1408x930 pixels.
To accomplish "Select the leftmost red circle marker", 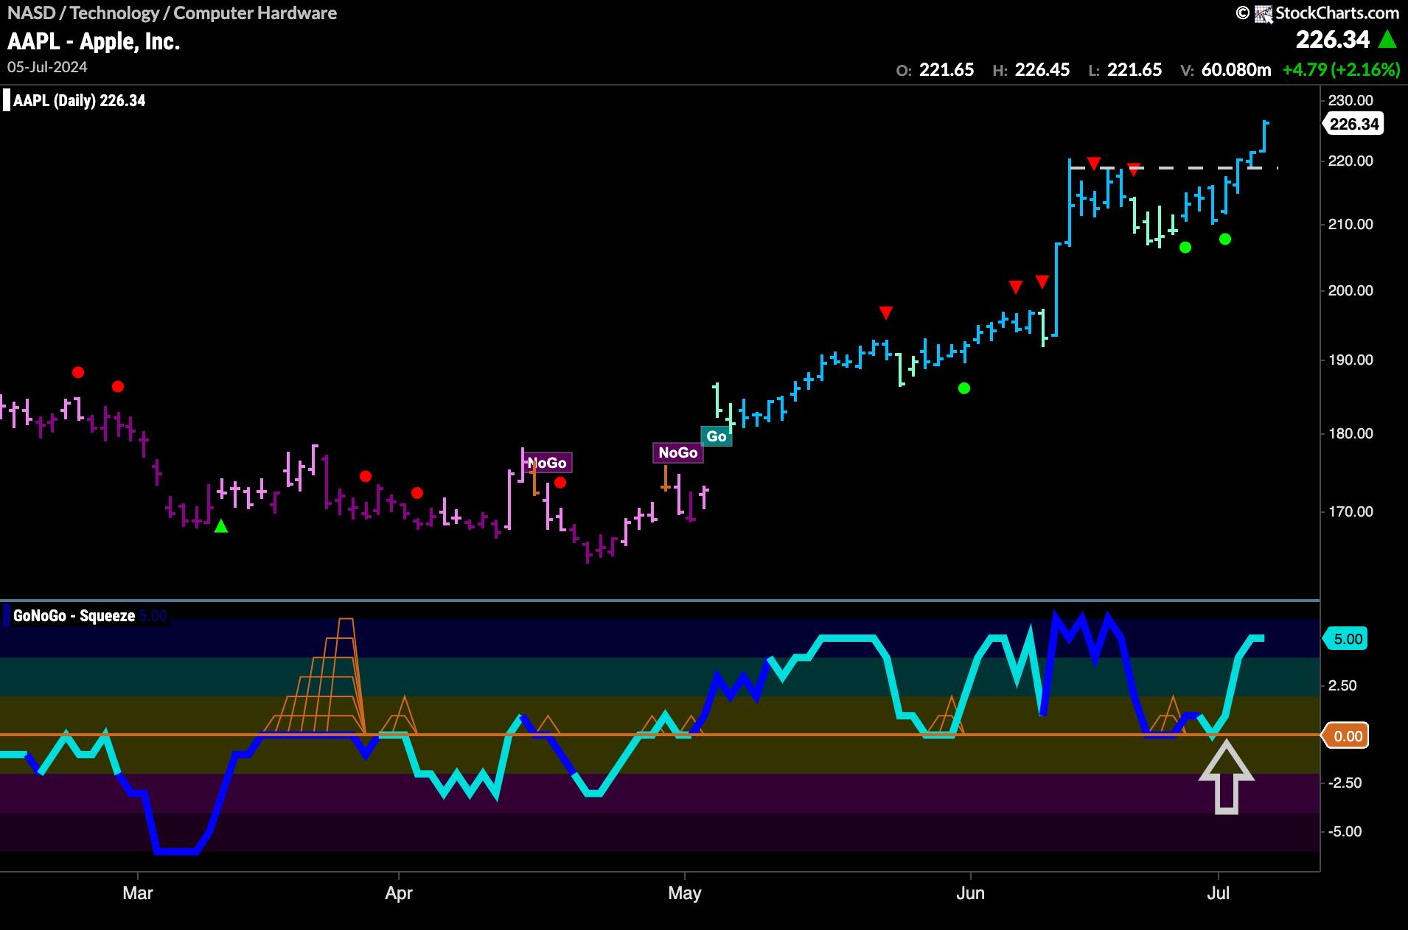I will (78, 373).
